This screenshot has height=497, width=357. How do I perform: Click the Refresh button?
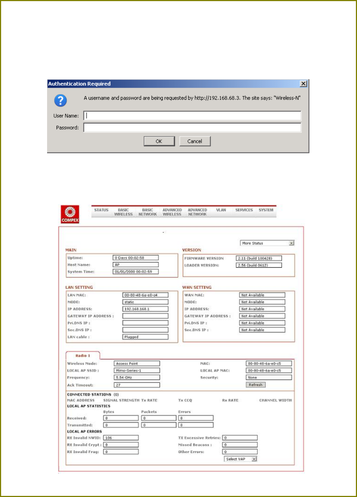[x=256, y=385]
